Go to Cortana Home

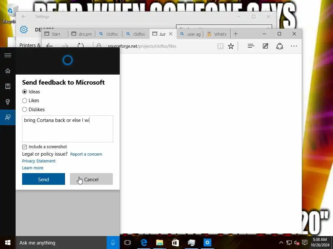8,71
